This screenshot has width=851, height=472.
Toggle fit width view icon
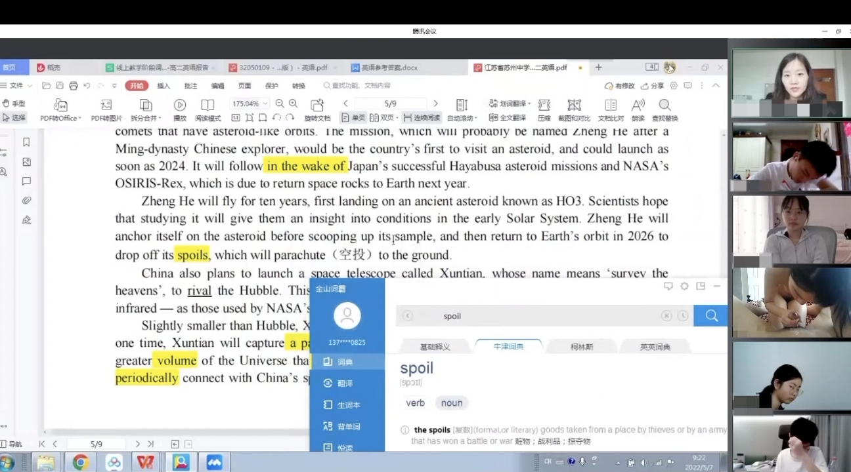tap(263, 118)
